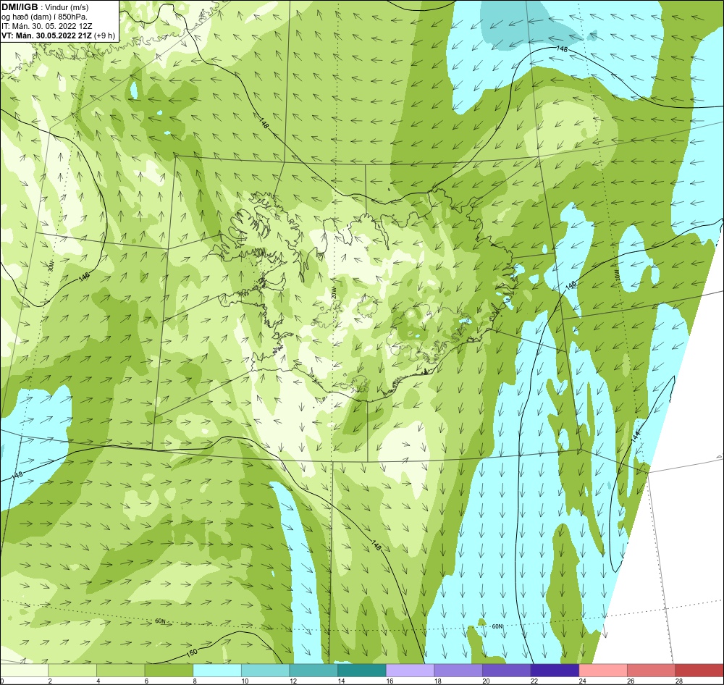
Task: Select the 'Vindur (m/s)' label
Action: [67, 7]
